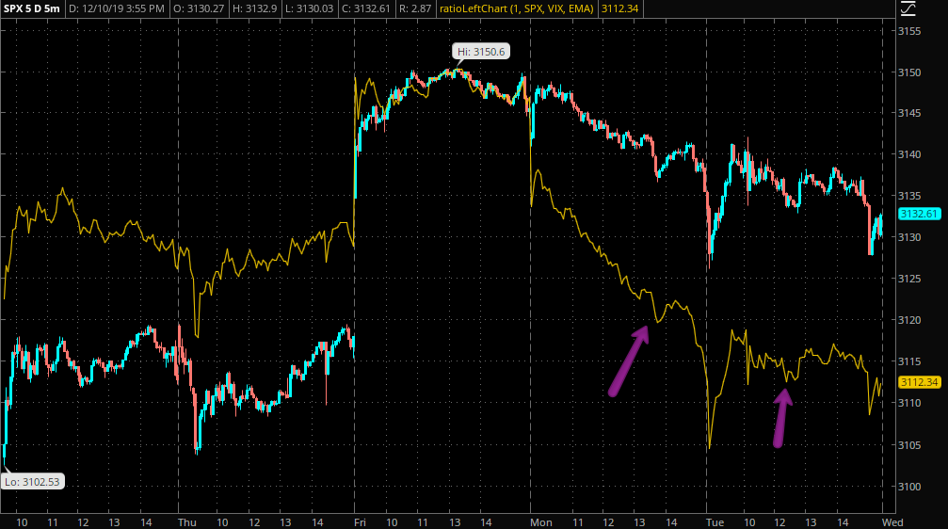
Task: Click the date readout D: 12/10/19 3:55 PM
Action: coord(116,8)
